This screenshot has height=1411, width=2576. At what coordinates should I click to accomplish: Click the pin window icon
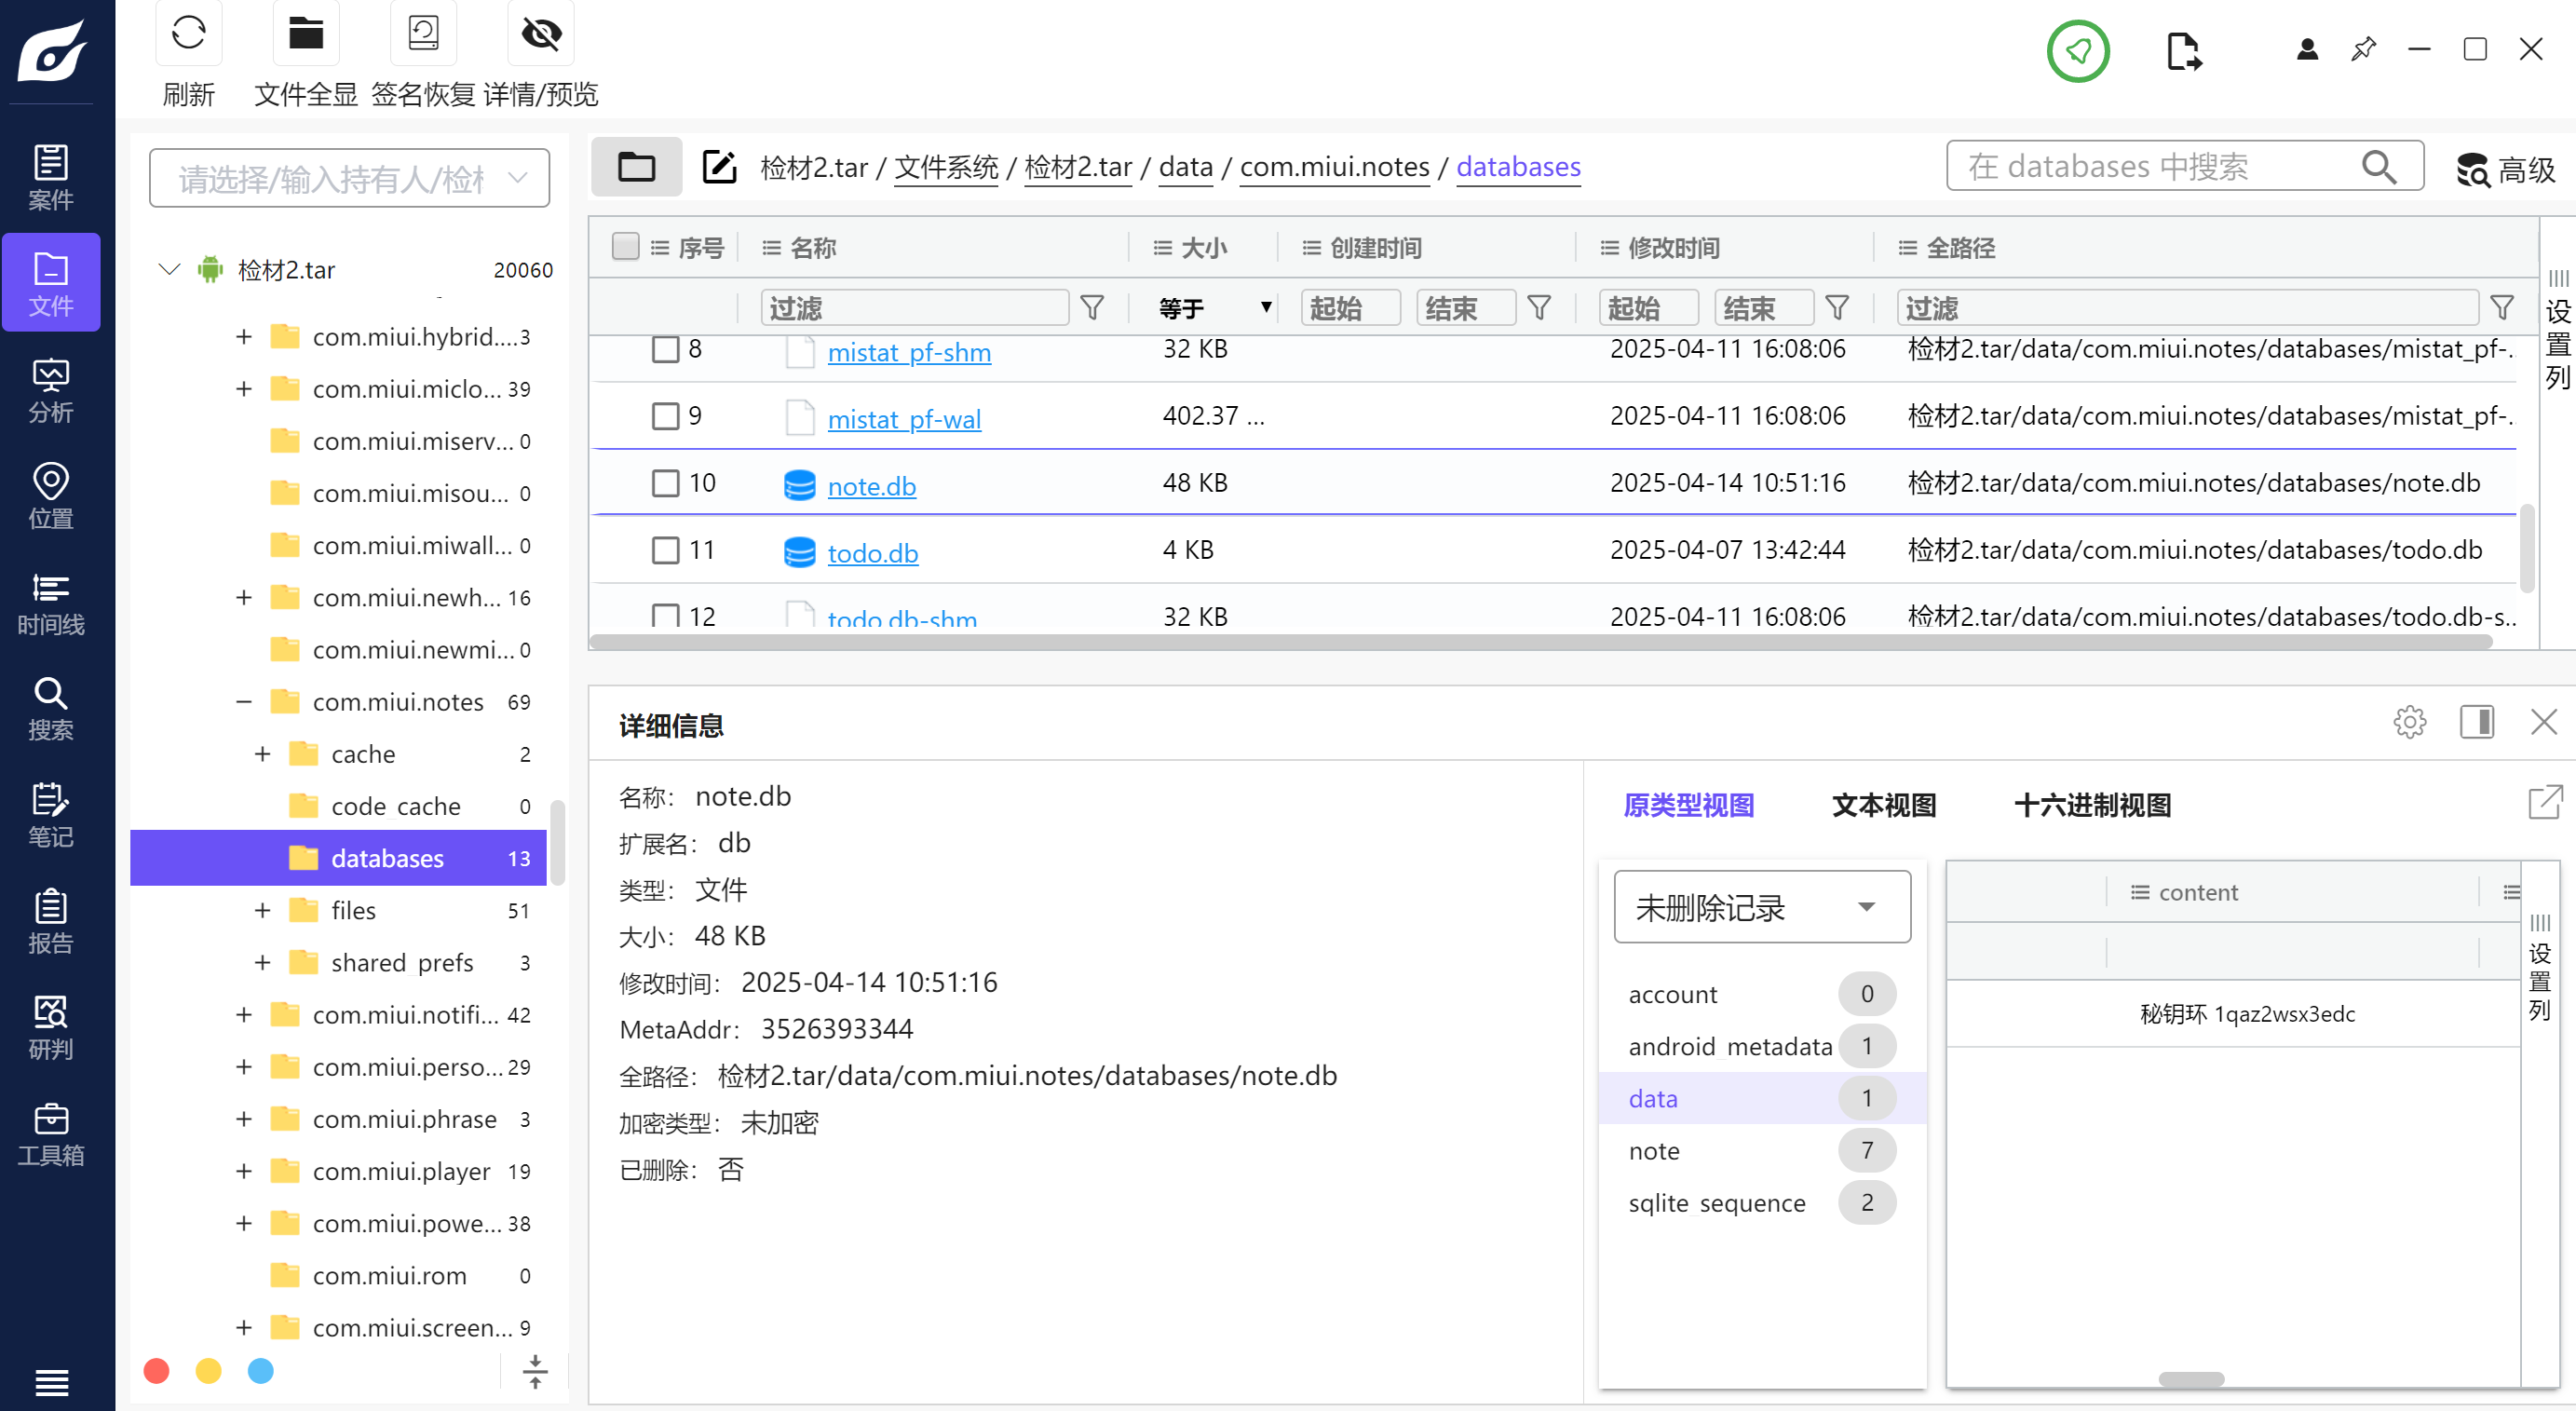click(x=2363, y=49)
